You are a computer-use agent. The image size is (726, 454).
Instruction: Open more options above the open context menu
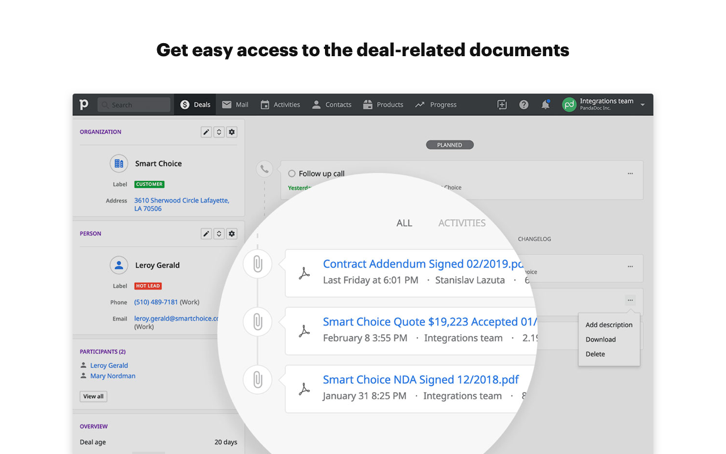tap(630, 267)
